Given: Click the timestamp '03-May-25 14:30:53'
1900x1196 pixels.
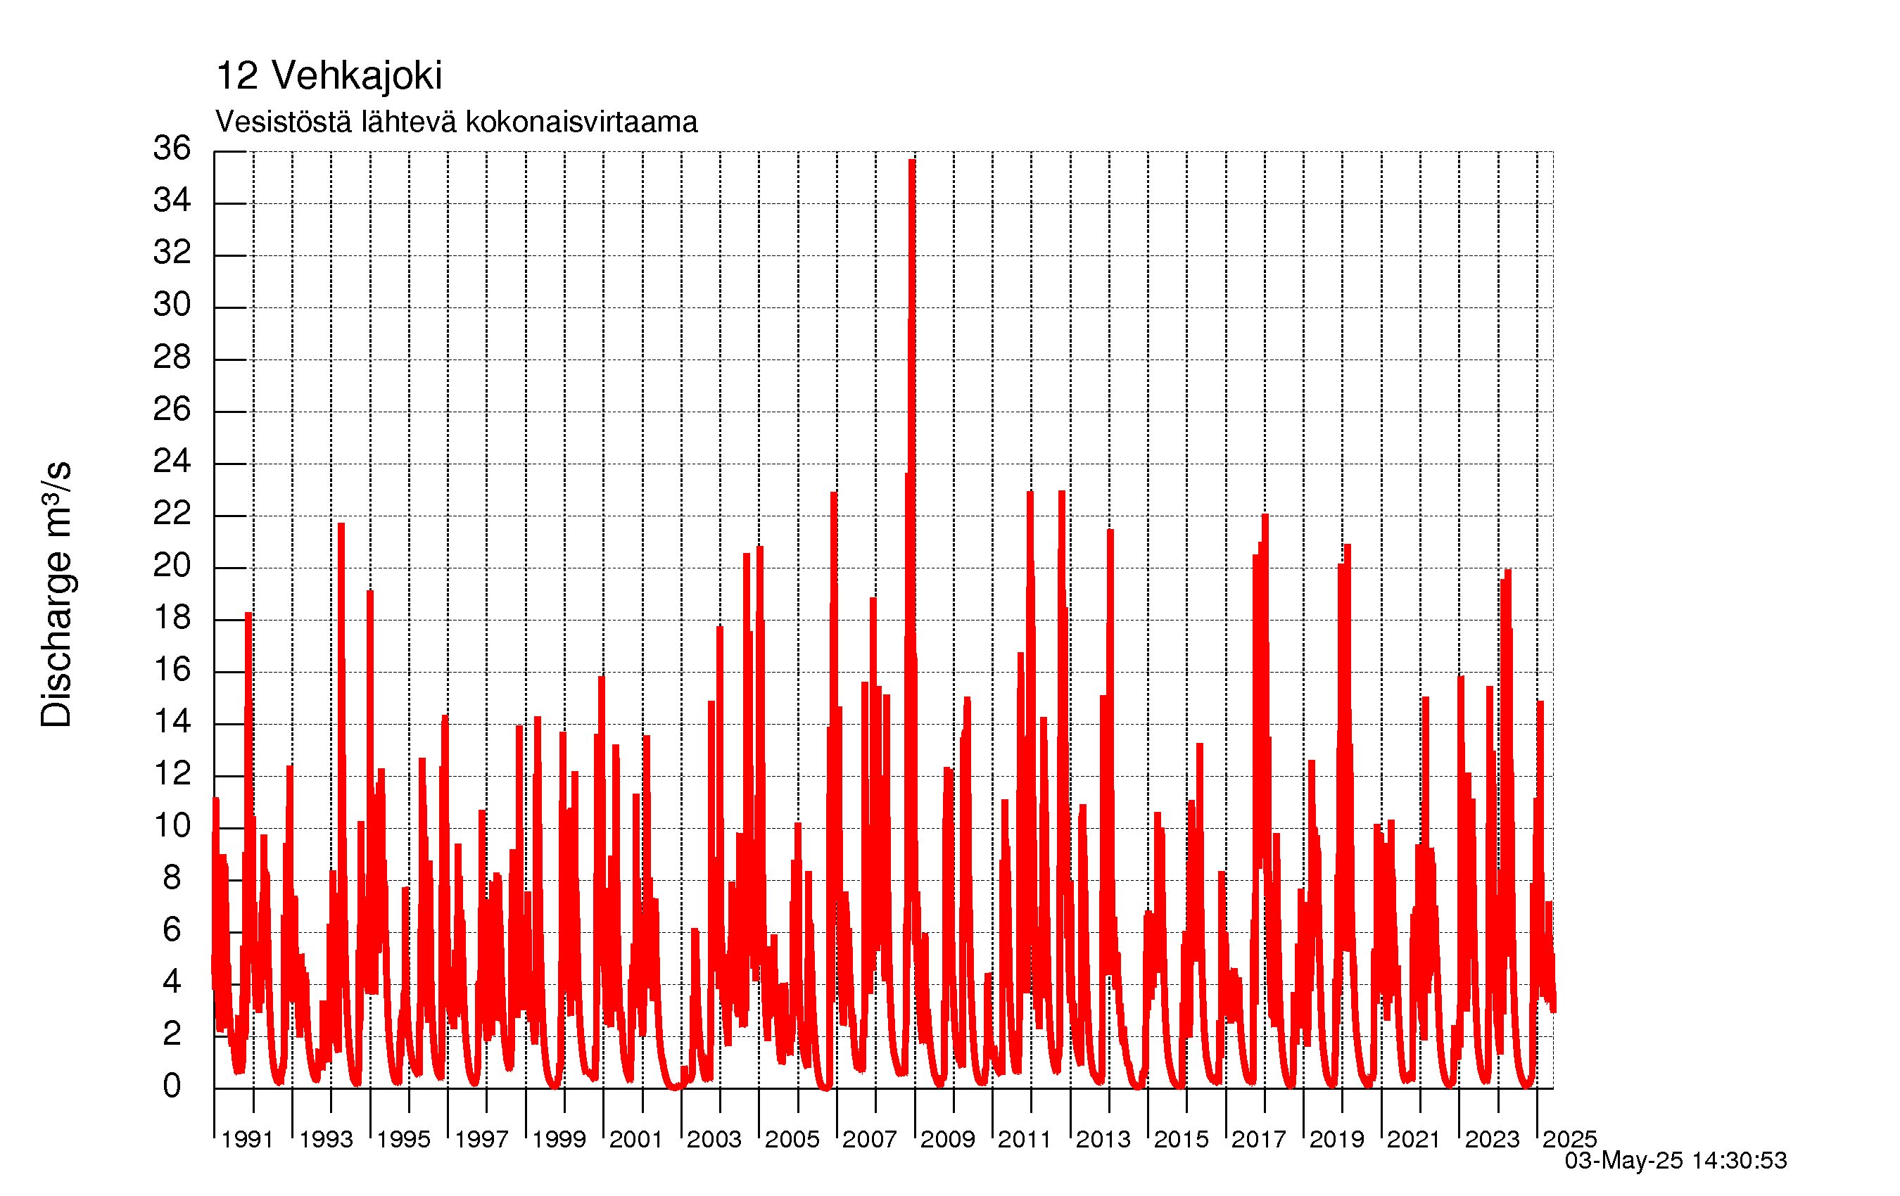Looking at the screenshot, I should coord(1676,1161).
